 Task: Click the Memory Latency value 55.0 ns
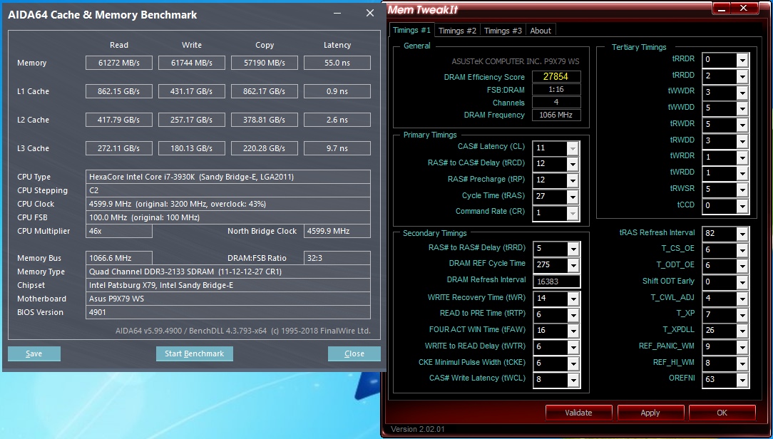[x=337, y=63]
